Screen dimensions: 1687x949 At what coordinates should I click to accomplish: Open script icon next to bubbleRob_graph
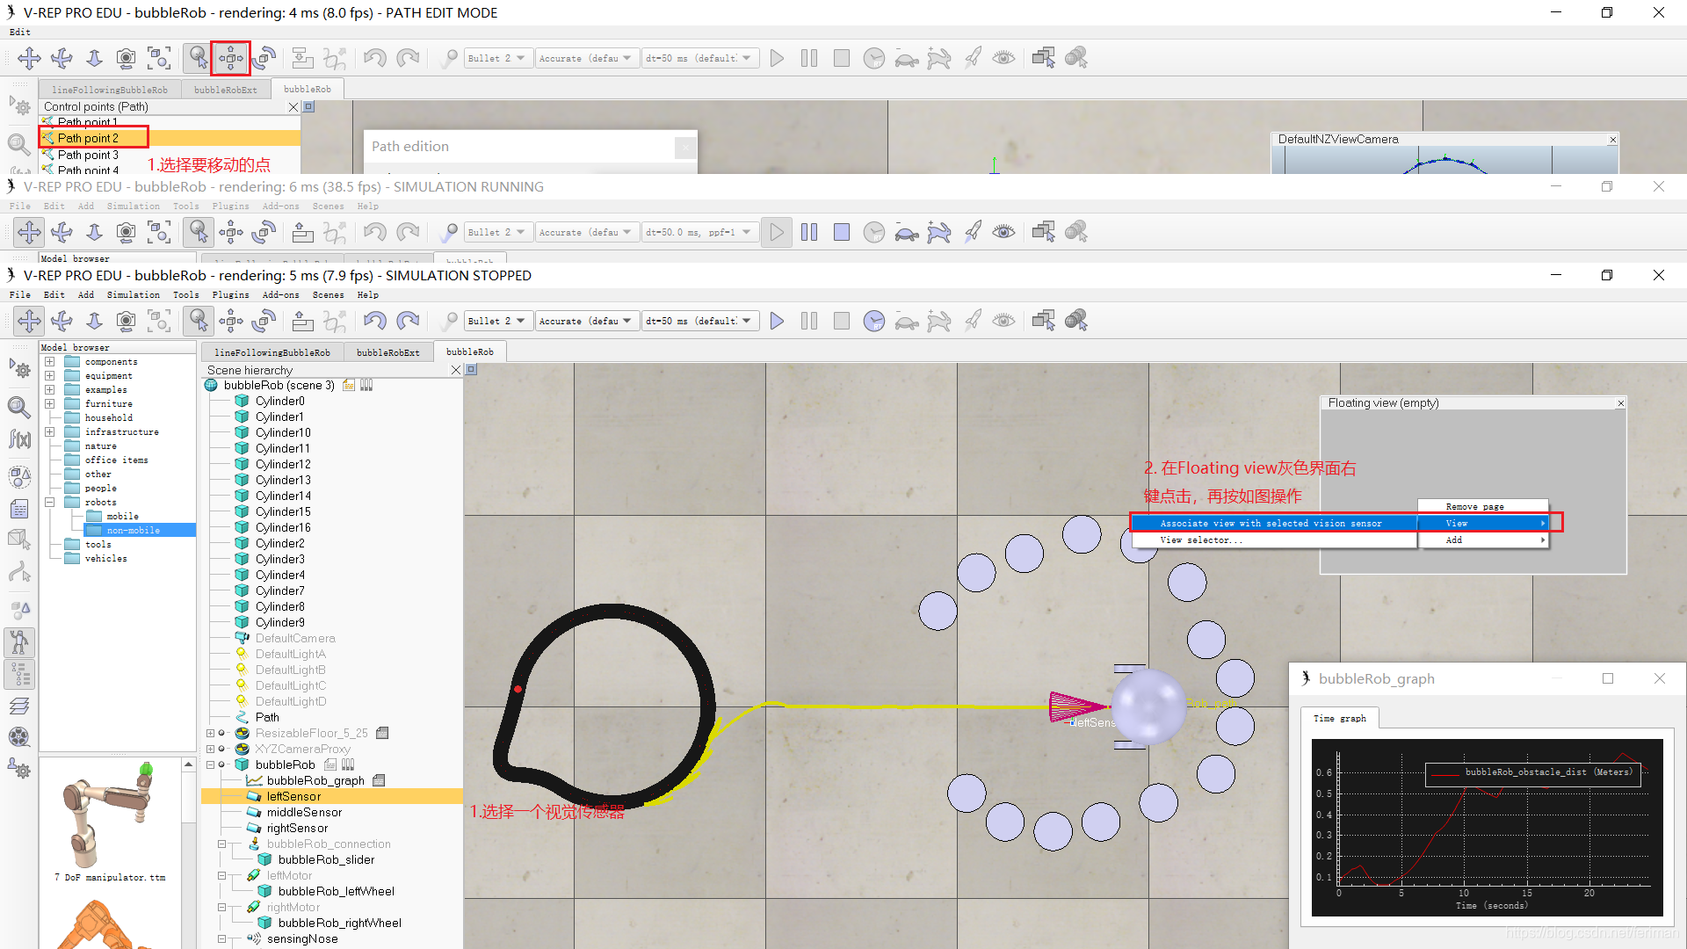coord(379,780)
